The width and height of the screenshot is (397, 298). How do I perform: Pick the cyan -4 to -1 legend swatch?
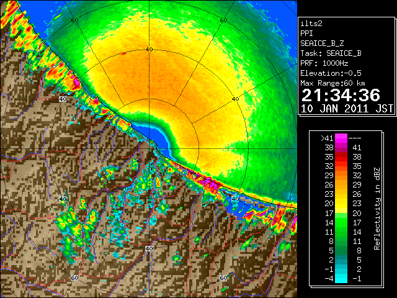tap(341, 278)
